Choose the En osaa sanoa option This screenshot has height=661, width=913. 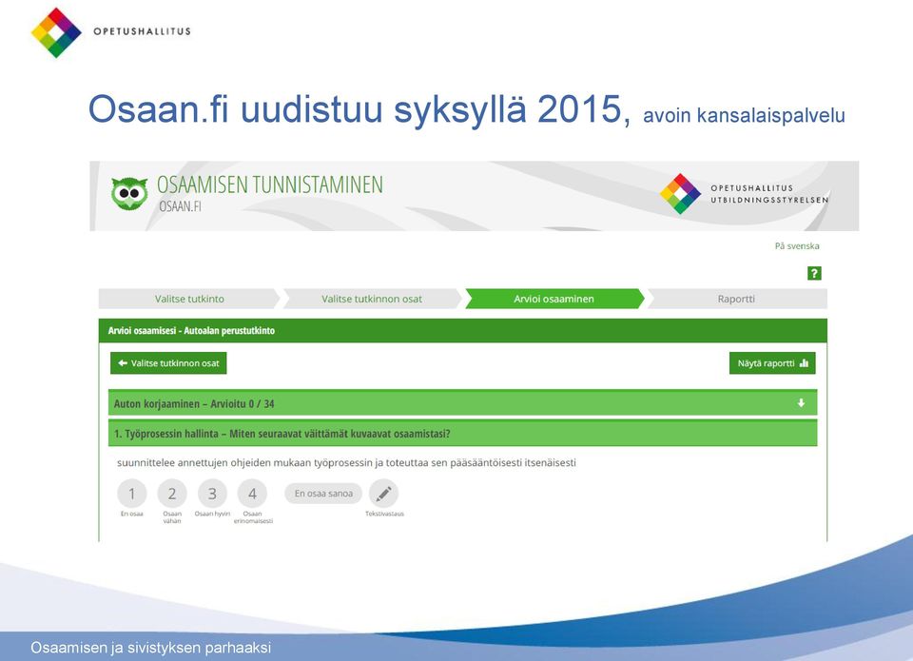click(323, 494)
